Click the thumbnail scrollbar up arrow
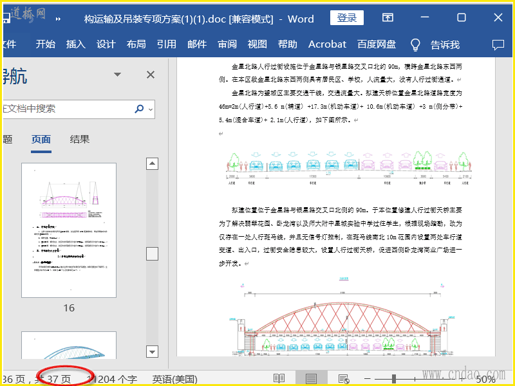Screen dimensions: 515x386 [152, 163]
